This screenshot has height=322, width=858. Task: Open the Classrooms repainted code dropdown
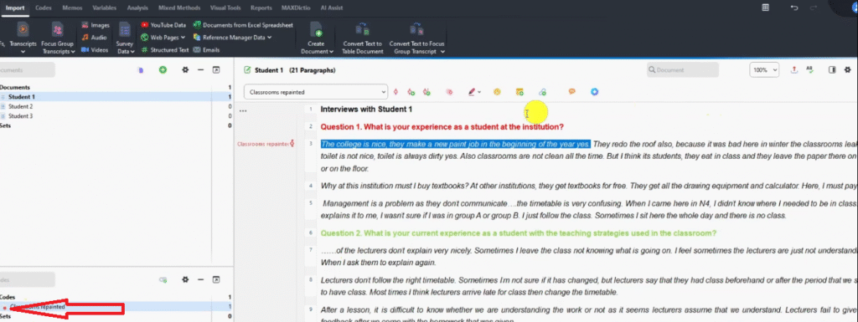coord(316,92)
